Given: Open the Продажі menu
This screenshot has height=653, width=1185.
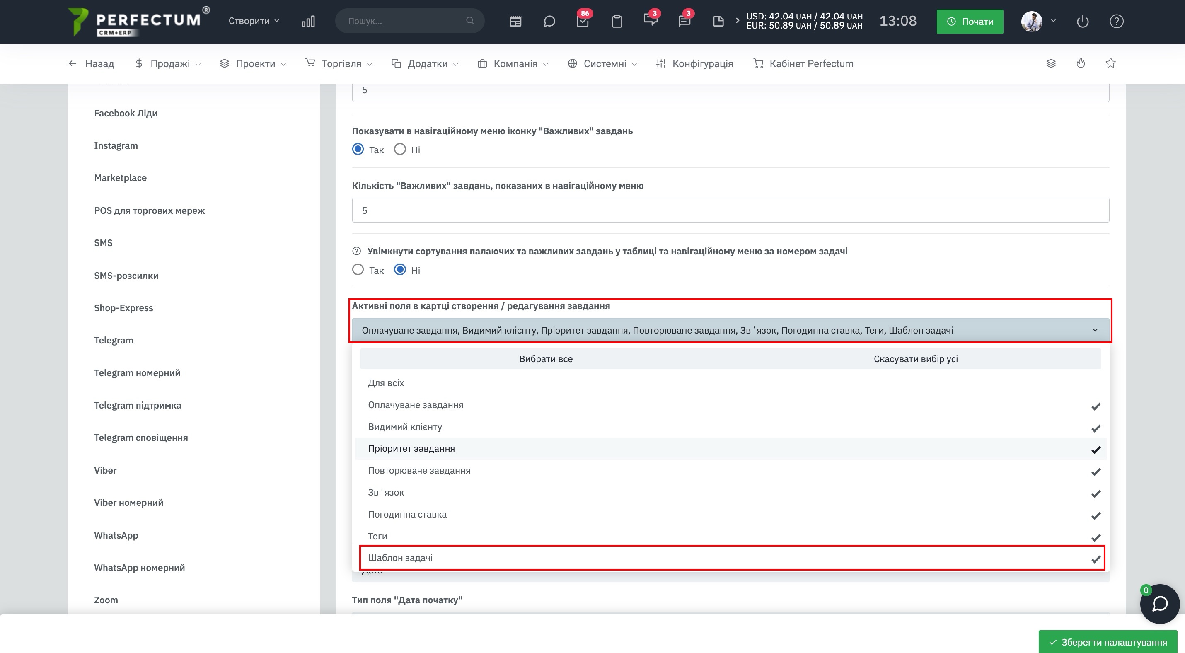Looking at the screenshot, I should 168,63.
